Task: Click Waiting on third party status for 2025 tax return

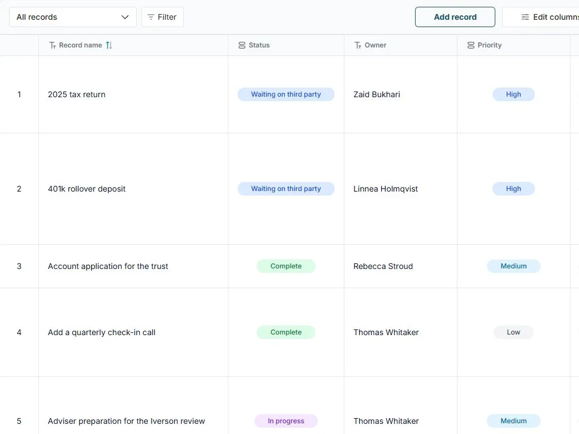Action: [286, 94]
